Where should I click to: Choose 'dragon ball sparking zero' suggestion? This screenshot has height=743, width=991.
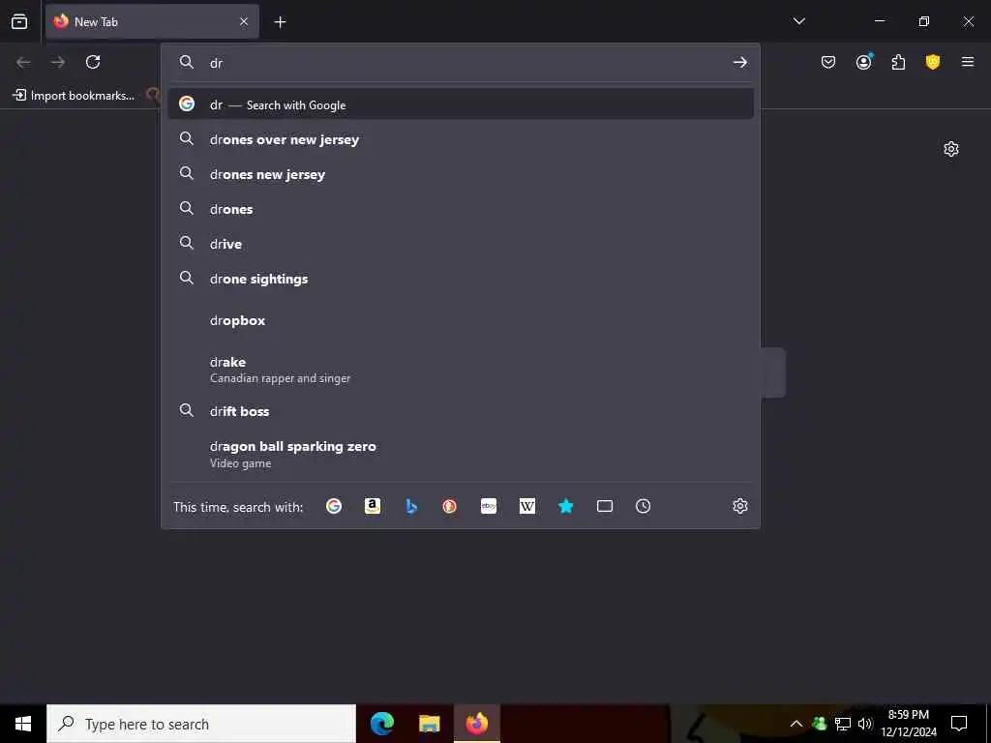click(x=461, y=454)
